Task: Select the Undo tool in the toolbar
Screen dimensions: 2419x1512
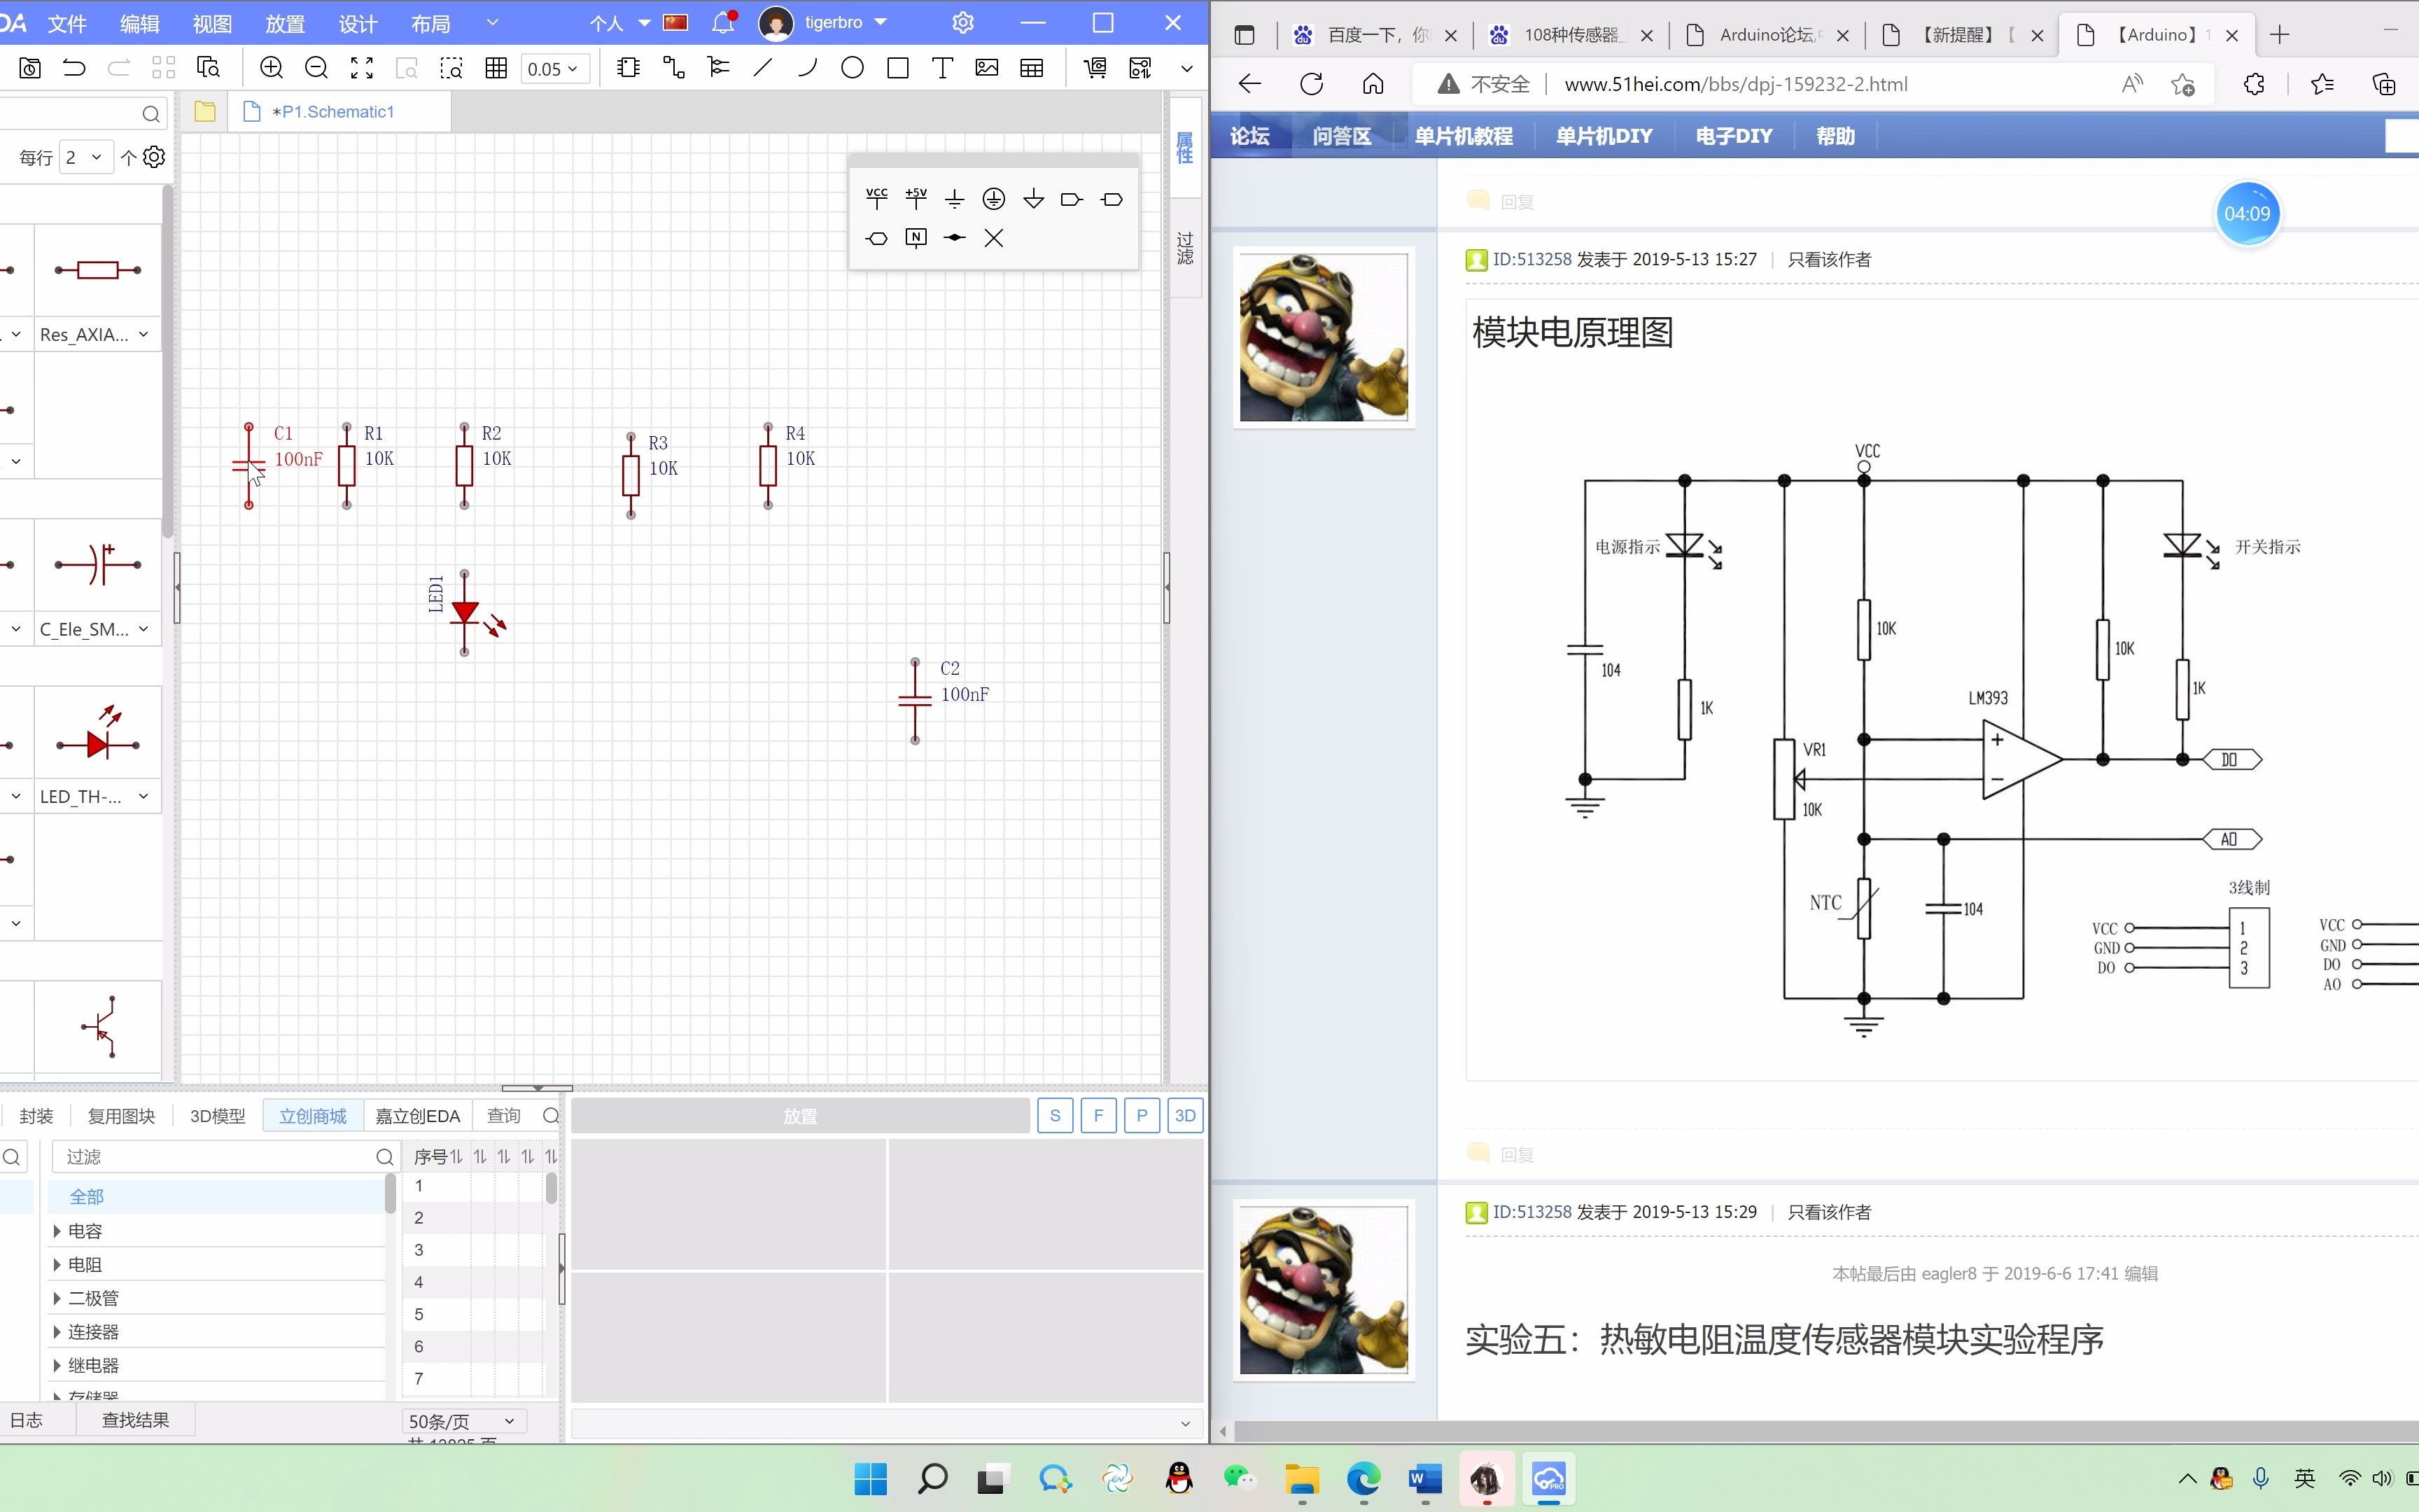Action: pyautogui.click(x=74, y=68)
